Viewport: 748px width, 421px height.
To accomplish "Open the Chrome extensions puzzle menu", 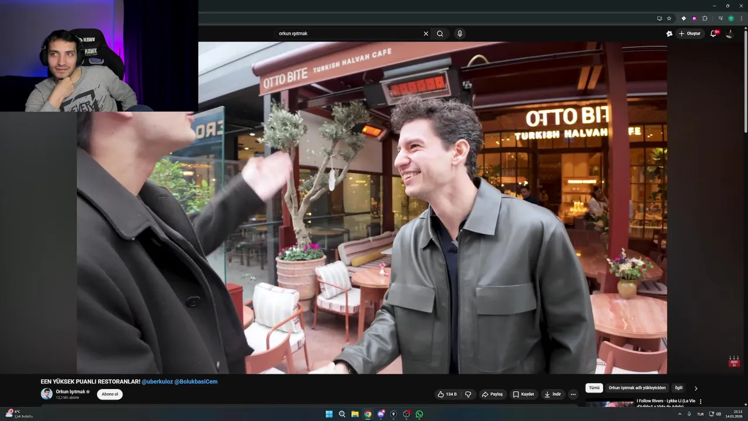I will (x=705, y=18).
